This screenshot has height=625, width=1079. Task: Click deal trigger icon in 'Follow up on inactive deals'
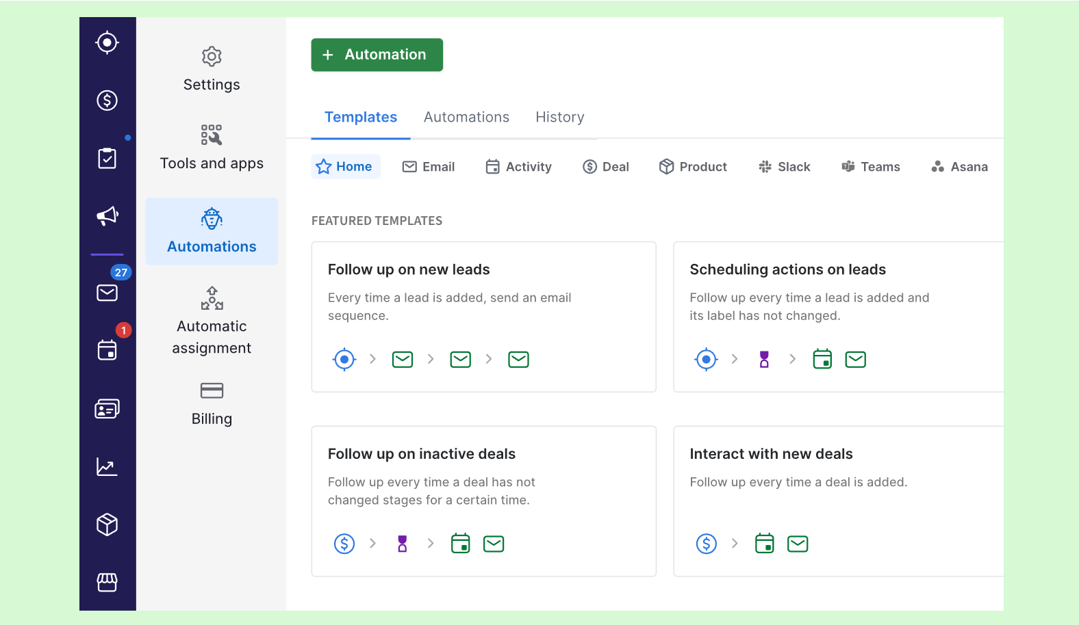pos(344,544)
